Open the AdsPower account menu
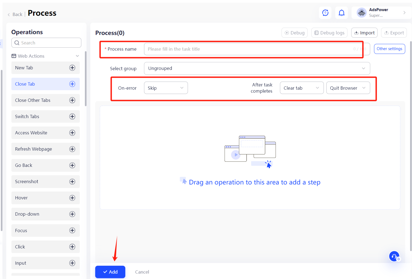The height and width of the screenshot is (279, 412). click(381, 12)
